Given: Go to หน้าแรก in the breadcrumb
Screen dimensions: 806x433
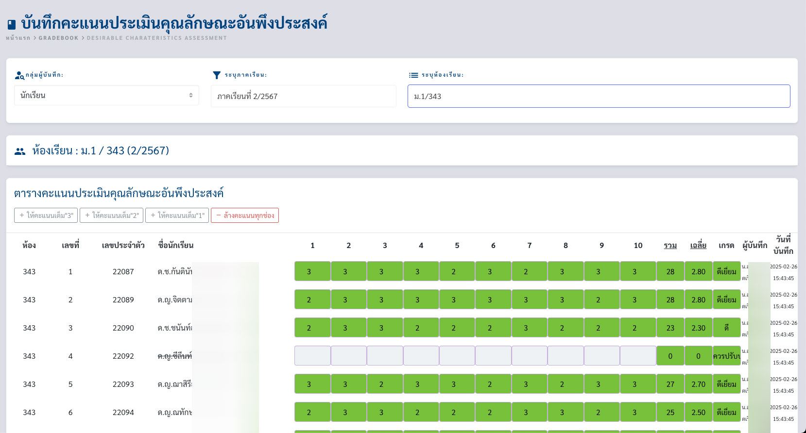Looking at the screenshot, I should [18, 38].
